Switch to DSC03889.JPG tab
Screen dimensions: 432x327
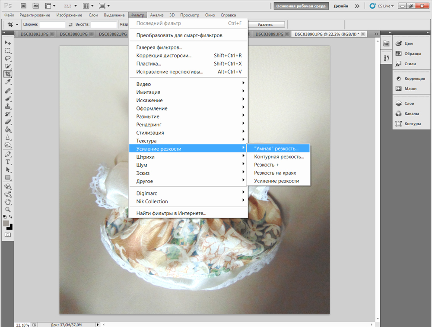coord(269,34)
